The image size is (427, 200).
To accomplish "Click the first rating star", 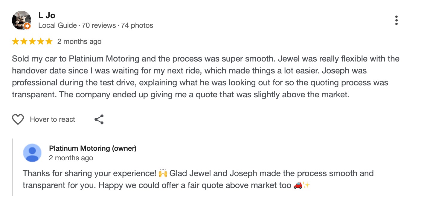I will (x=15, y=41).
